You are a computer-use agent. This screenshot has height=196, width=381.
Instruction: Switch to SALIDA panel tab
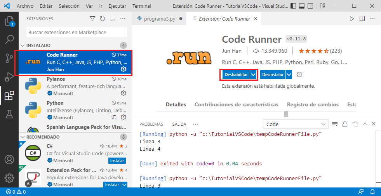(x=179, y=124)
